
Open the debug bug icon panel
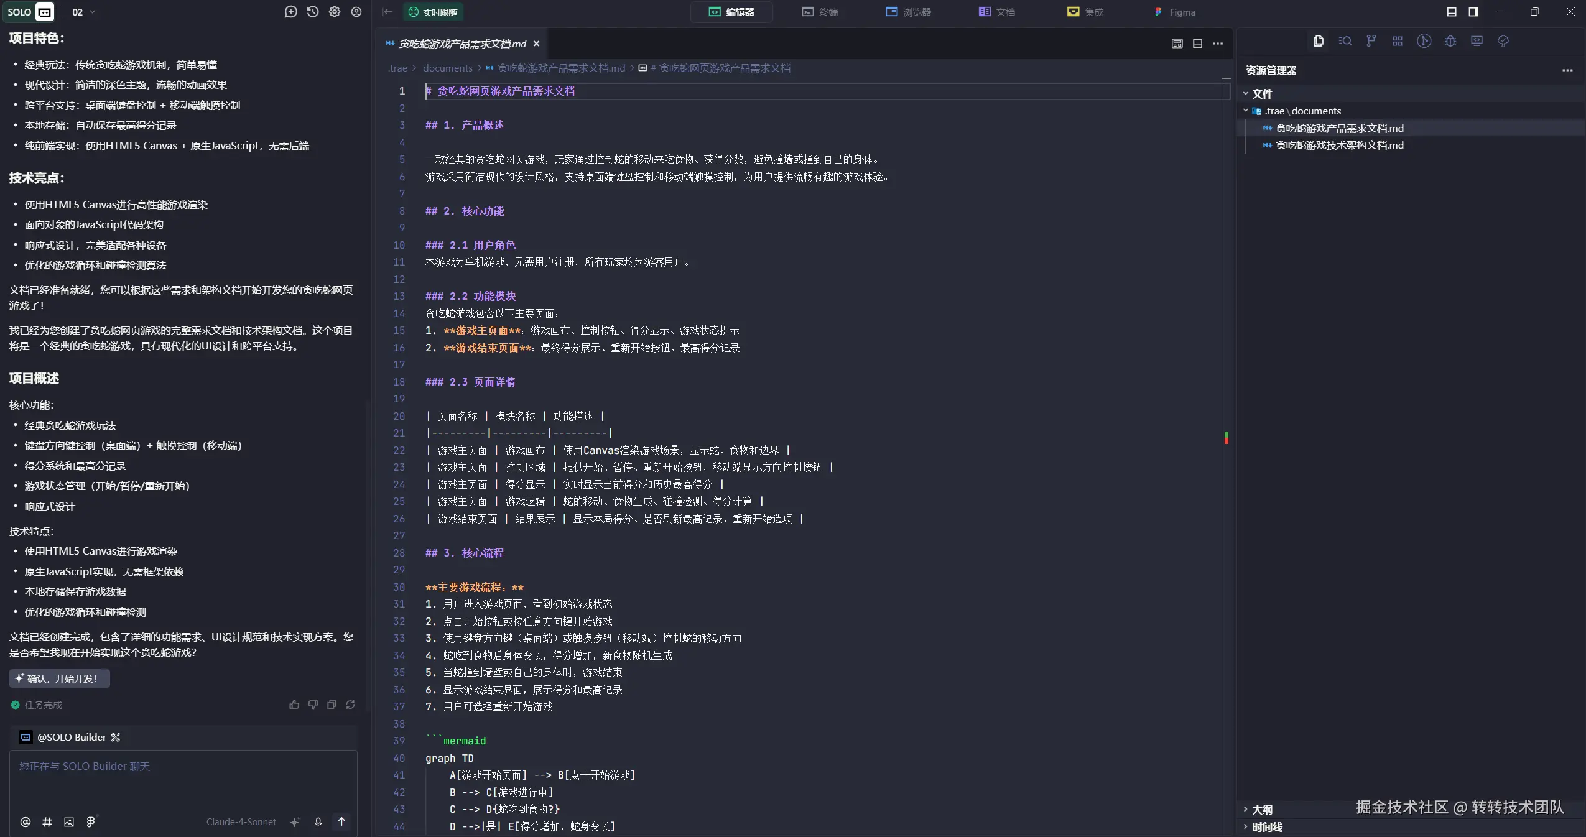(x=1450, y=41)
